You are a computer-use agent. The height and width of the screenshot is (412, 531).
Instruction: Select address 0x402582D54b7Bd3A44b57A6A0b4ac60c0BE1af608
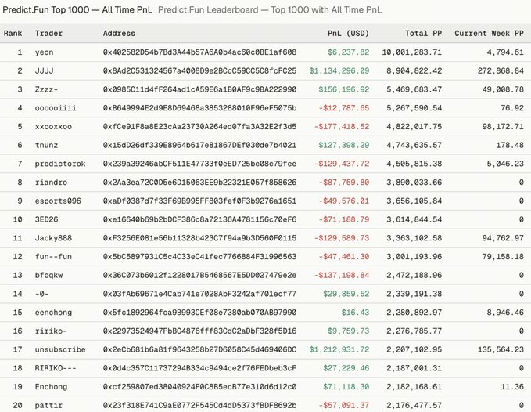[199, 52]
